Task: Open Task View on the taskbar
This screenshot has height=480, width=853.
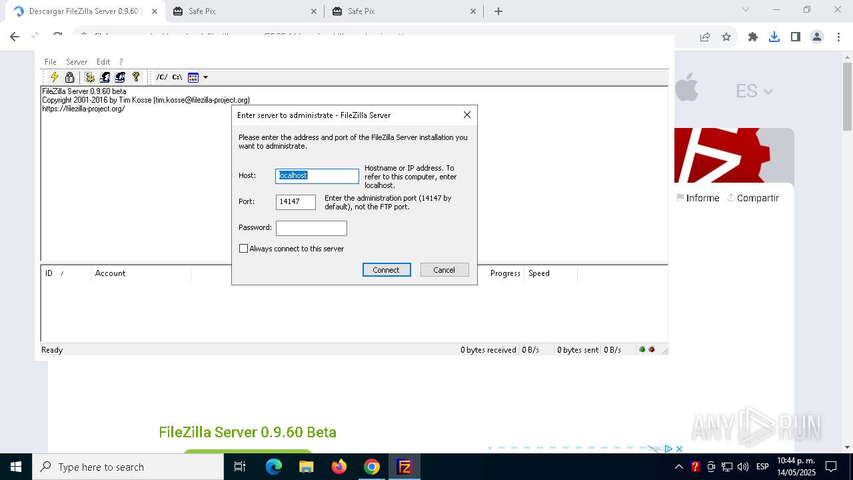Action: [240, 467]
